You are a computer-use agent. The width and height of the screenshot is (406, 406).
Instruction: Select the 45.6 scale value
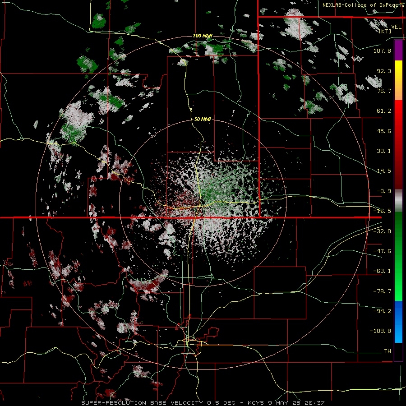coord(384,131)
